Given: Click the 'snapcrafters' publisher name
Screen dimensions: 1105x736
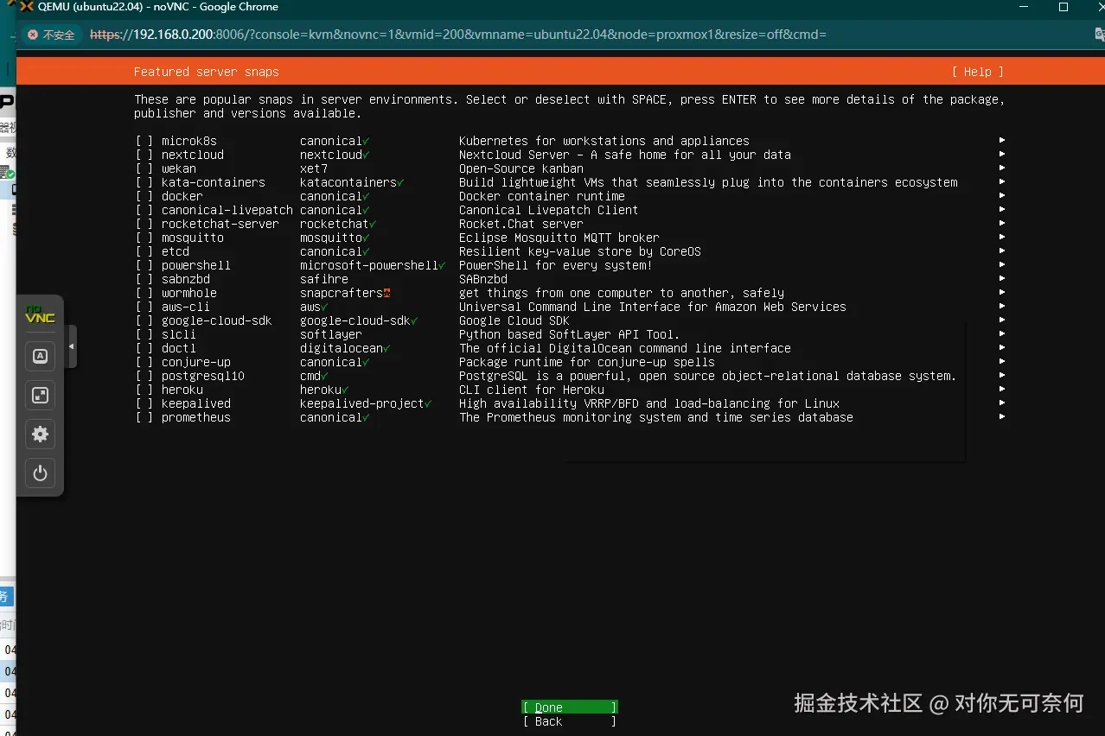Looking at the screenshot, I should tap(342, 293).
